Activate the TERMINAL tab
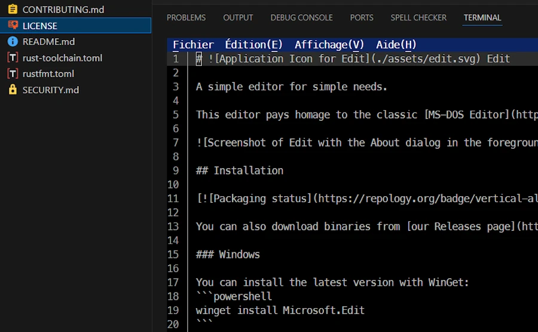 click(x=482, y=18)
